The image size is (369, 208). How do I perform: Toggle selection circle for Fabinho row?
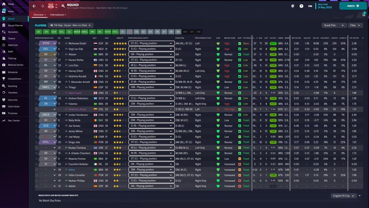click(x=37, y=104)
